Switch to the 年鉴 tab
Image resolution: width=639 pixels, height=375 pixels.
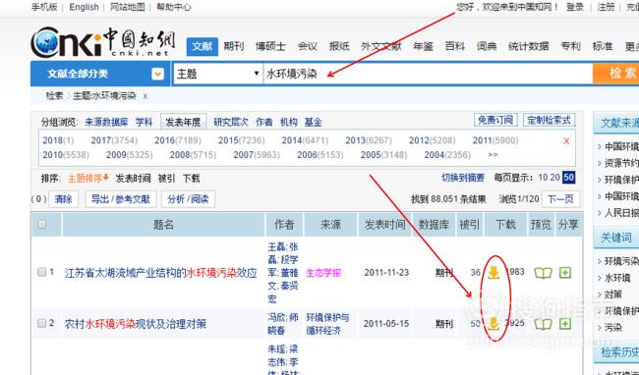tap(423, 46)
